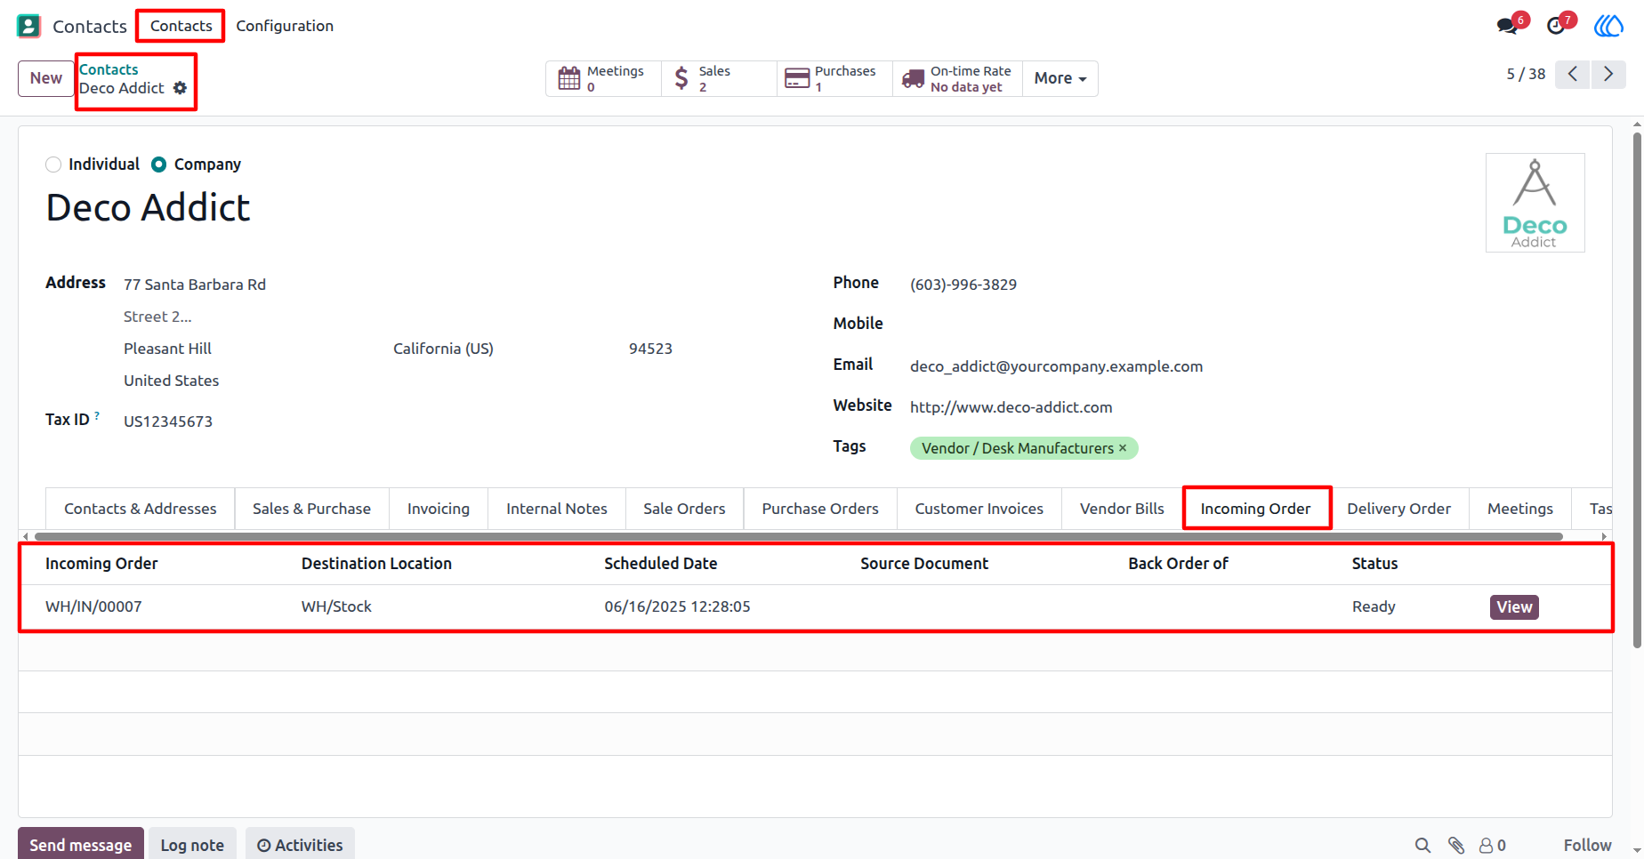Click the Activities button

tap(300, 844)
